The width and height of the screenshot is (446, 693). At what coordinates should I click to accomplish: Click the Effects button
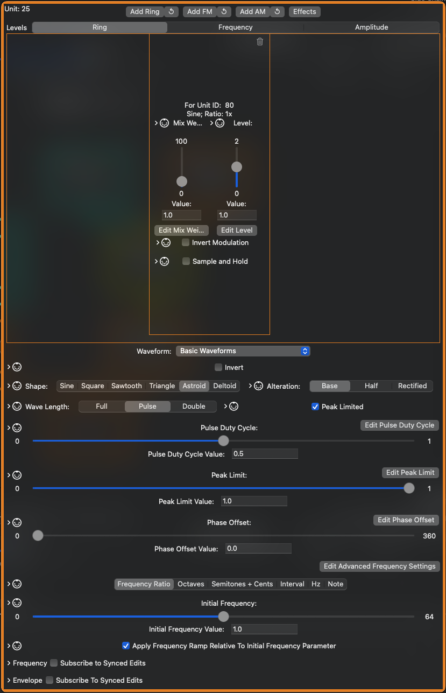pos(305,11)
